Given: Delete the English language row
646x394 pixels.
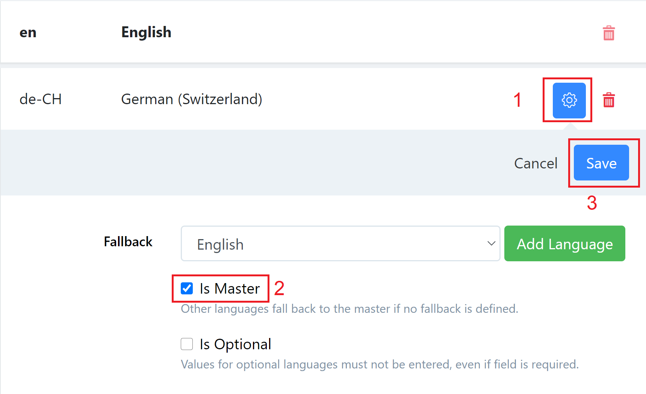Looking at the screenshot, I should 609,33.
